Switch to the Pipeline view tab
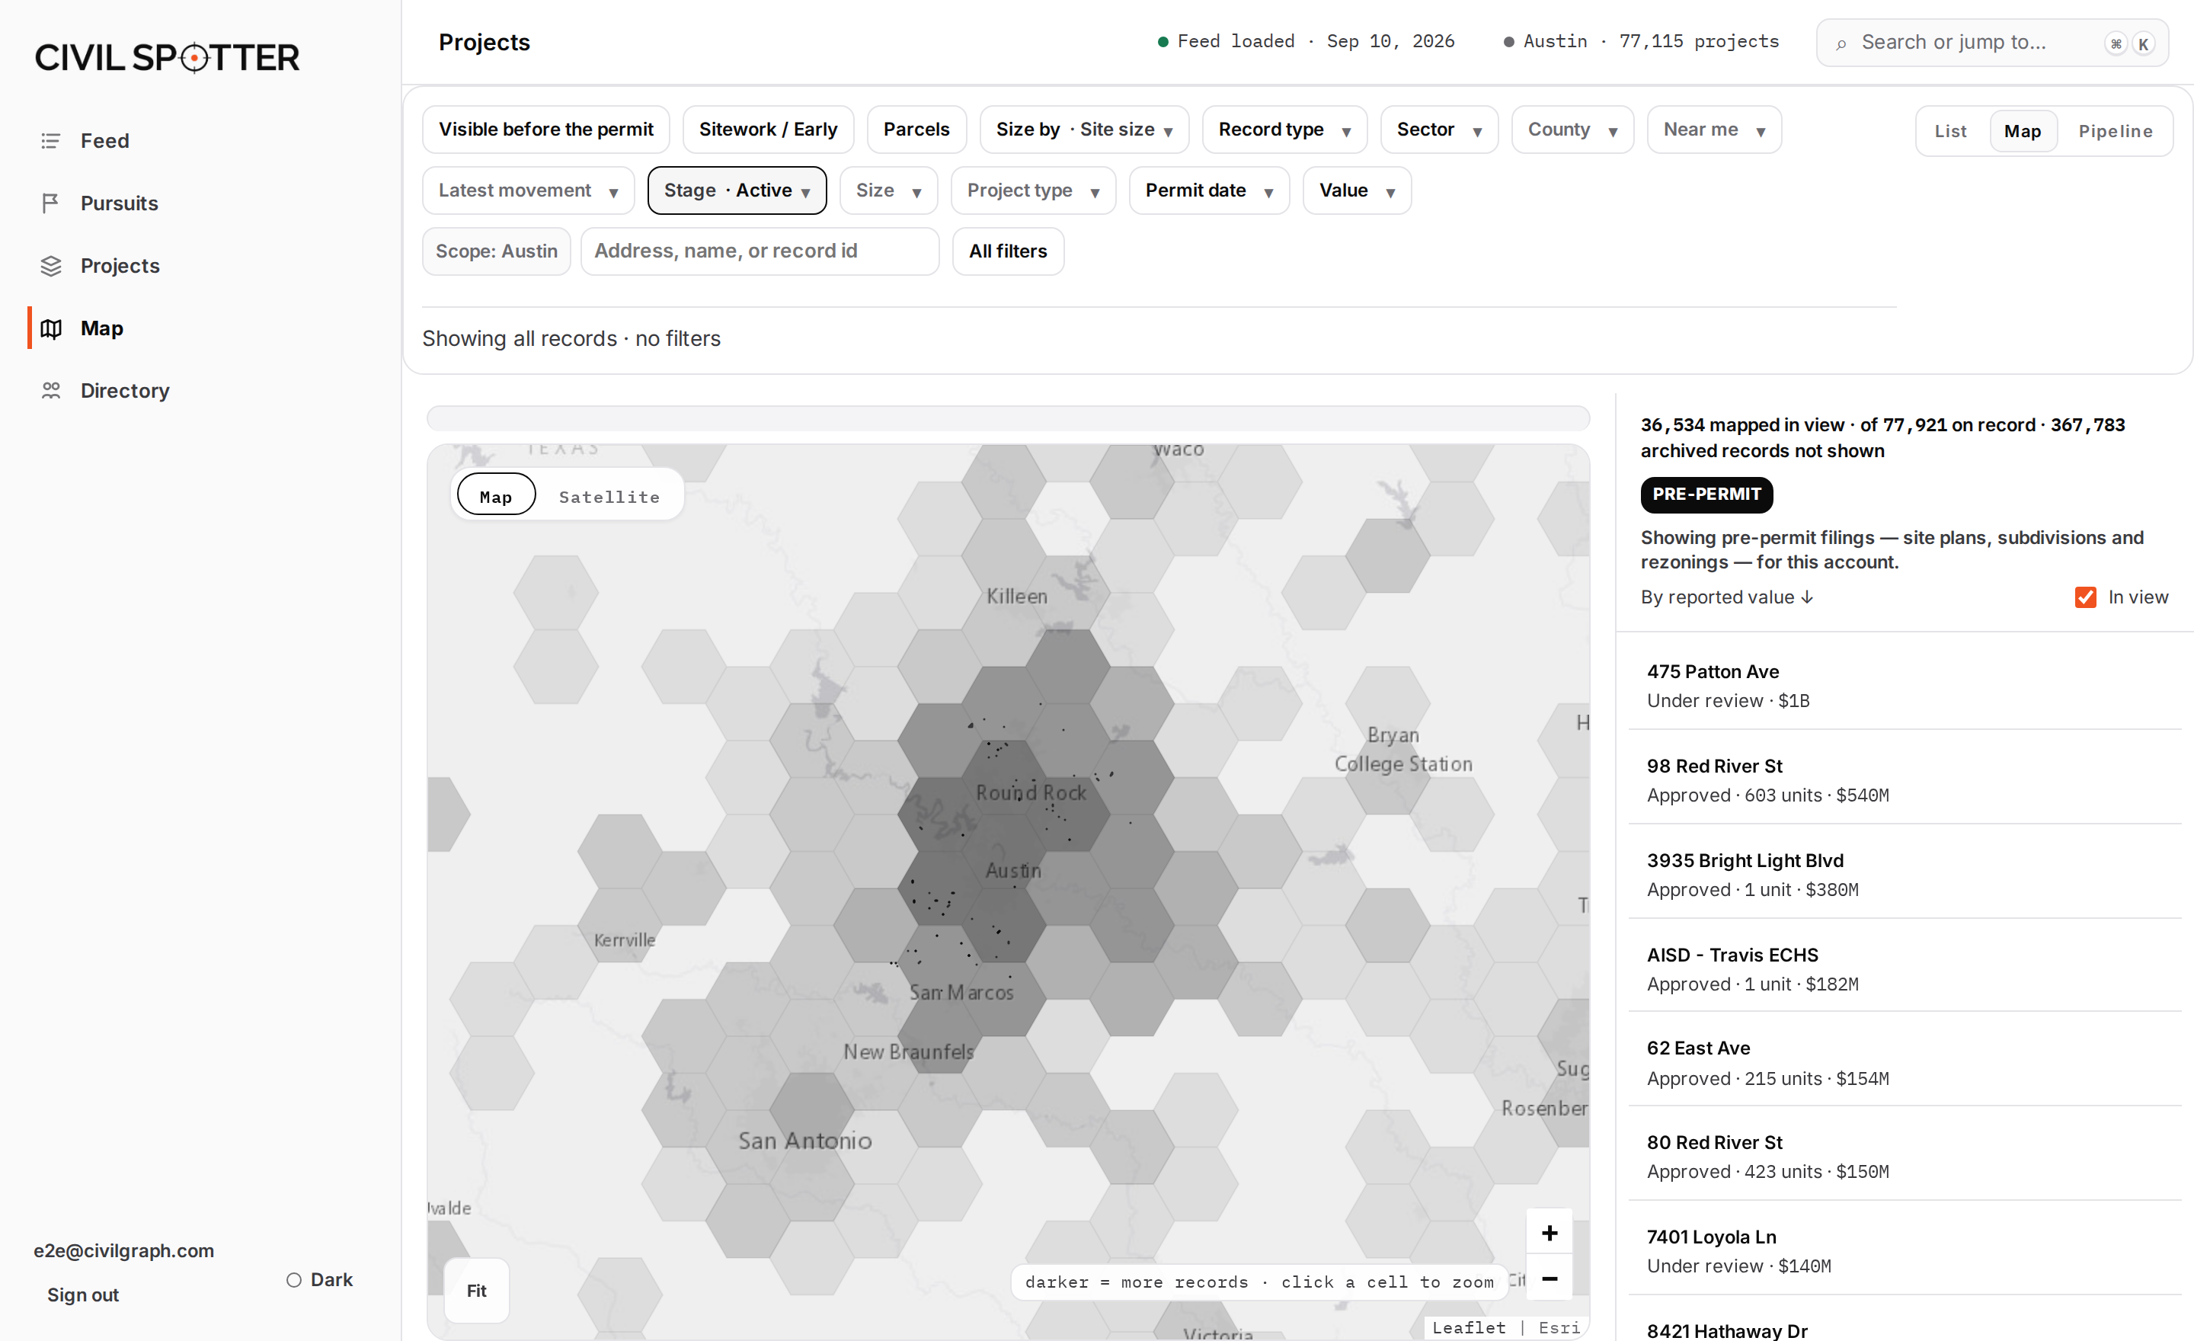Screen dimensions: 2194x1341 (x=2115, y=132)
